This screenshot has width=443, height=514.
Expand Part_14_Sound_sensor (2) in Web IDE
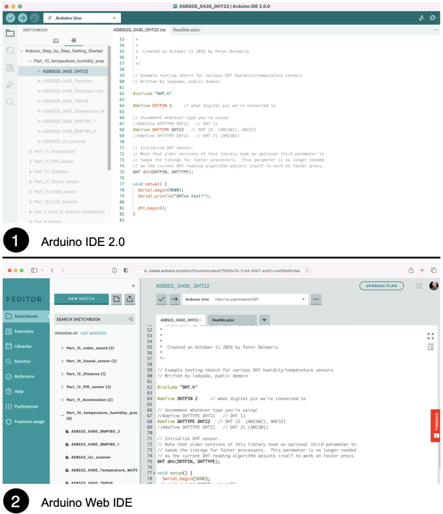62,361
